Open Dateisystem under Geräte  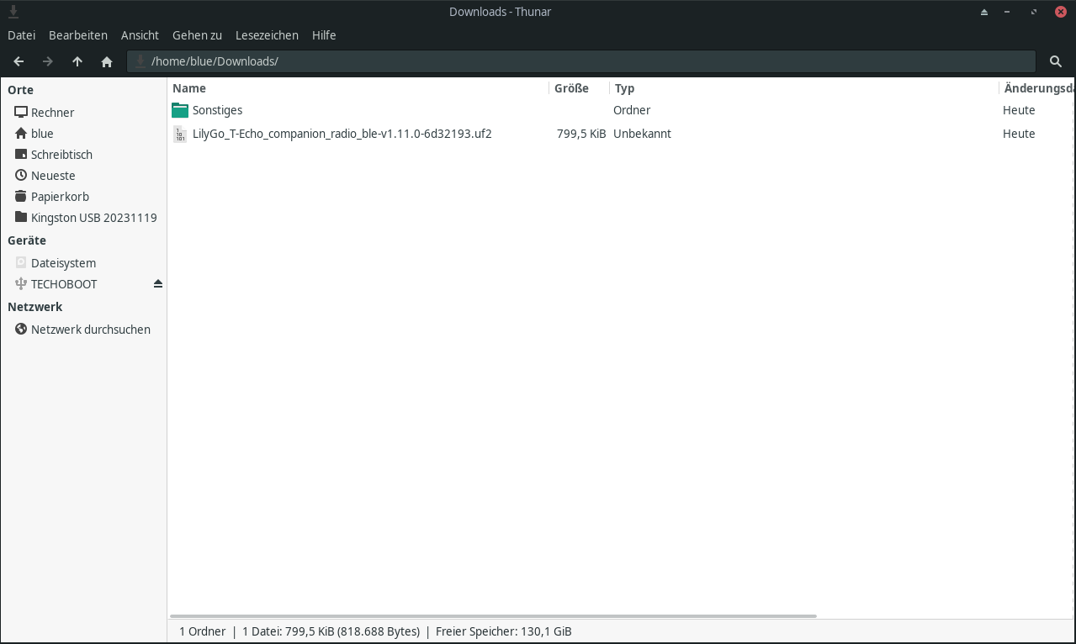point(63,263)
